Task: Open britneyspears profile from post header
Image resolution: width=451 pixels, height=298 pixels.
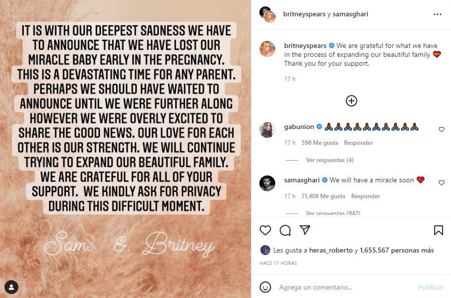Action: tap(304, 14)
